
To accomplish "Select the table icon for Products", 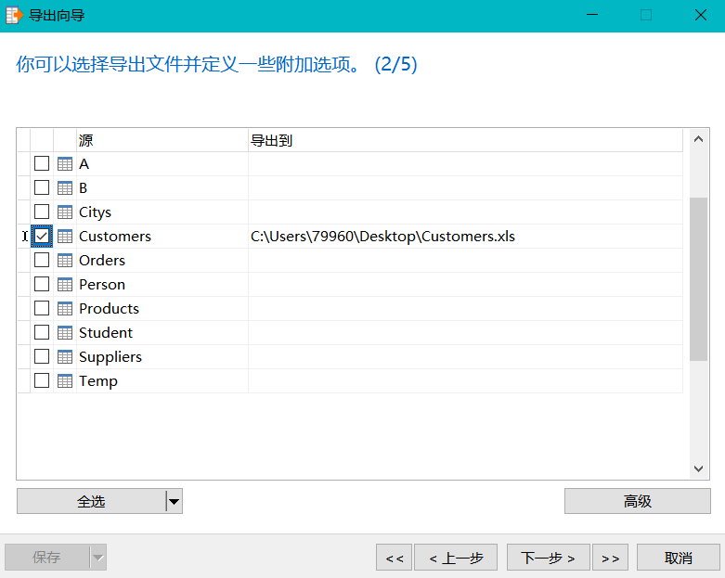I will click(x=65, y=309).
